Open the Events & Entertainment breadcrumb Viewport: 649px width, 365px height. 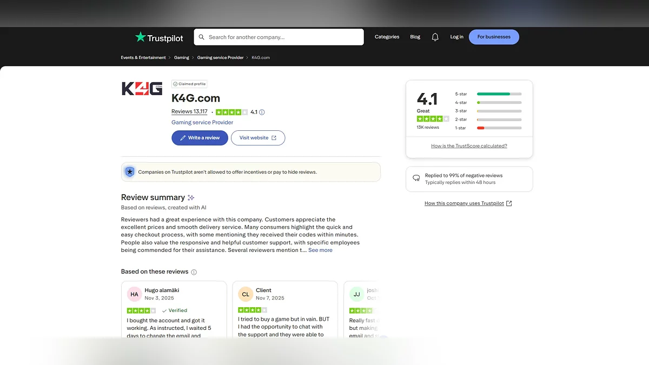point(143,58)
